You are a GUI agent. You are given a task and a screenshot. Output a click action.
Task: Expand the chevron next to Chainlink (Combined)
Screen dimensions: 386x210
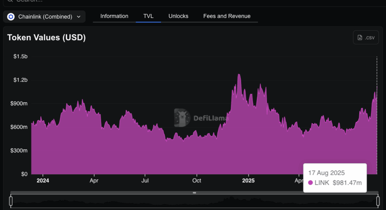tap(78, 17)
